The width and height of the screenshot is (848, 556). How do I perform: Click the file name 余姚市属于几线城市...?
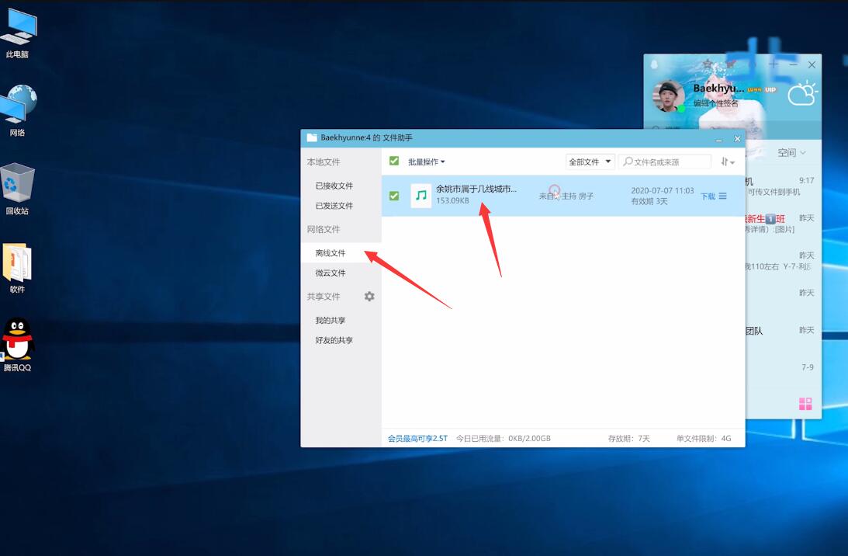coord(476,189)
